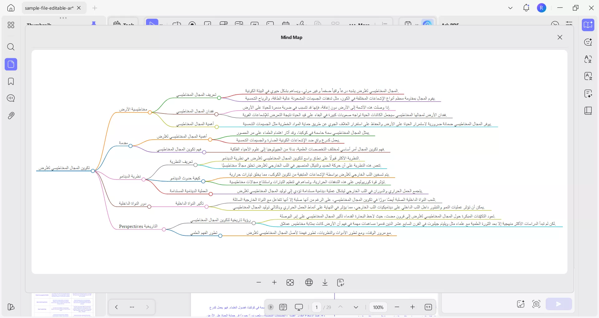Collapse the 'تعريف النظرية' node circle
This screenshot has height=318, width=599.
pyautogui.click(x=196, y=165)
